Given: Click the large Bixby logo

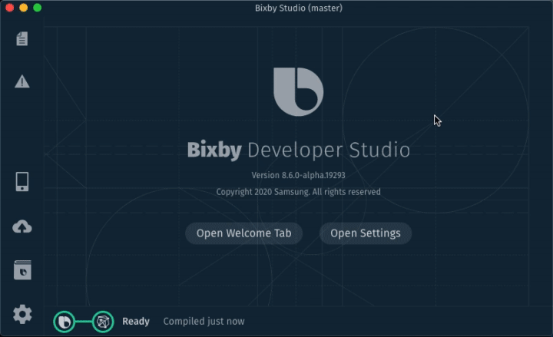Looking at the screenshot, I should 298,91.
